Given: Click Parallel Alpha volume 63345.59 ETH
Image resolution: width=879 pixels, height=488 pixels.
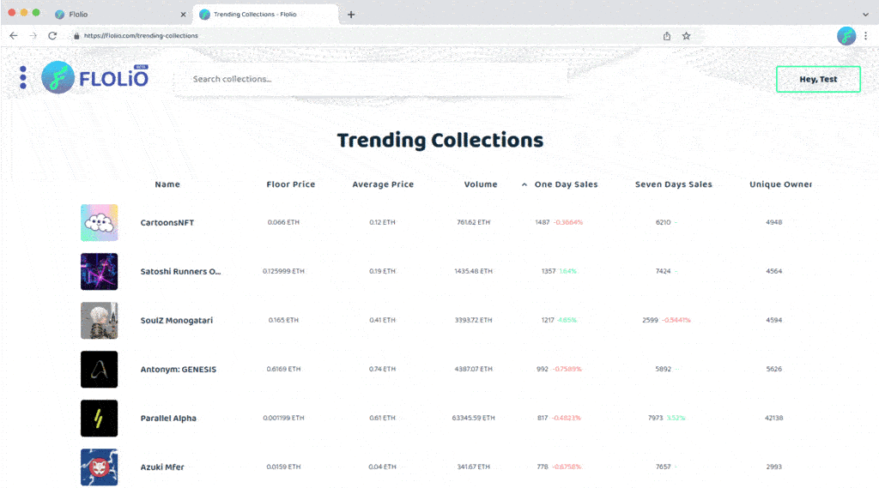Looking at the screenshot, I should (x=474, y=418).
